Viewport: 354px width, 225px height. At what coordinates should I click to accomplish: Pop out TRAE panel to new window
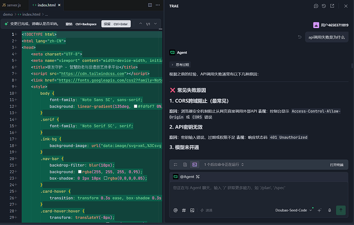(x=332, y=6)
